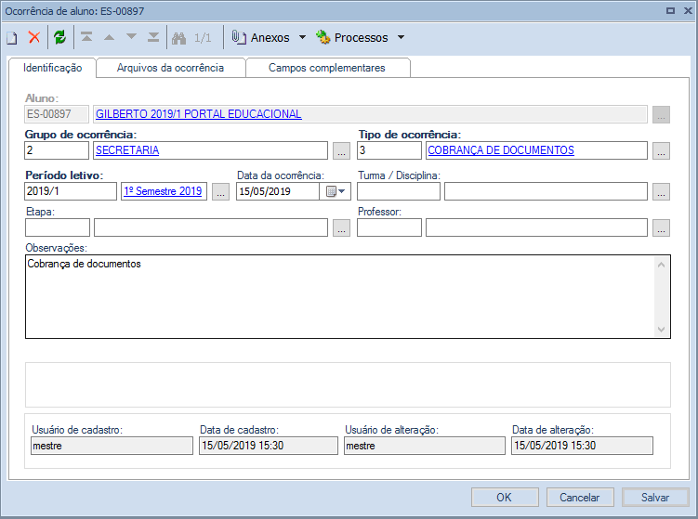Click the Turma / Disciplina description field
This screenshot has width=698, height=519.
(x=546, y=191)
